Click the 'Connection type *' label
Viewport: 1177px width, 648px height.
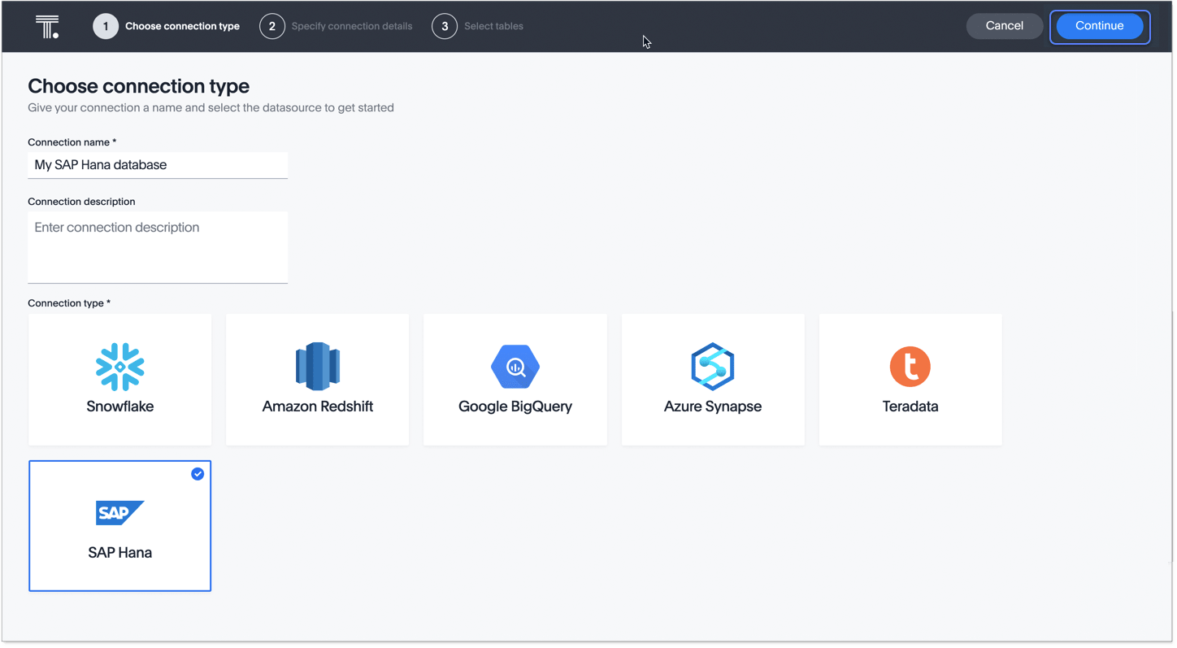(x=69, y=303)
